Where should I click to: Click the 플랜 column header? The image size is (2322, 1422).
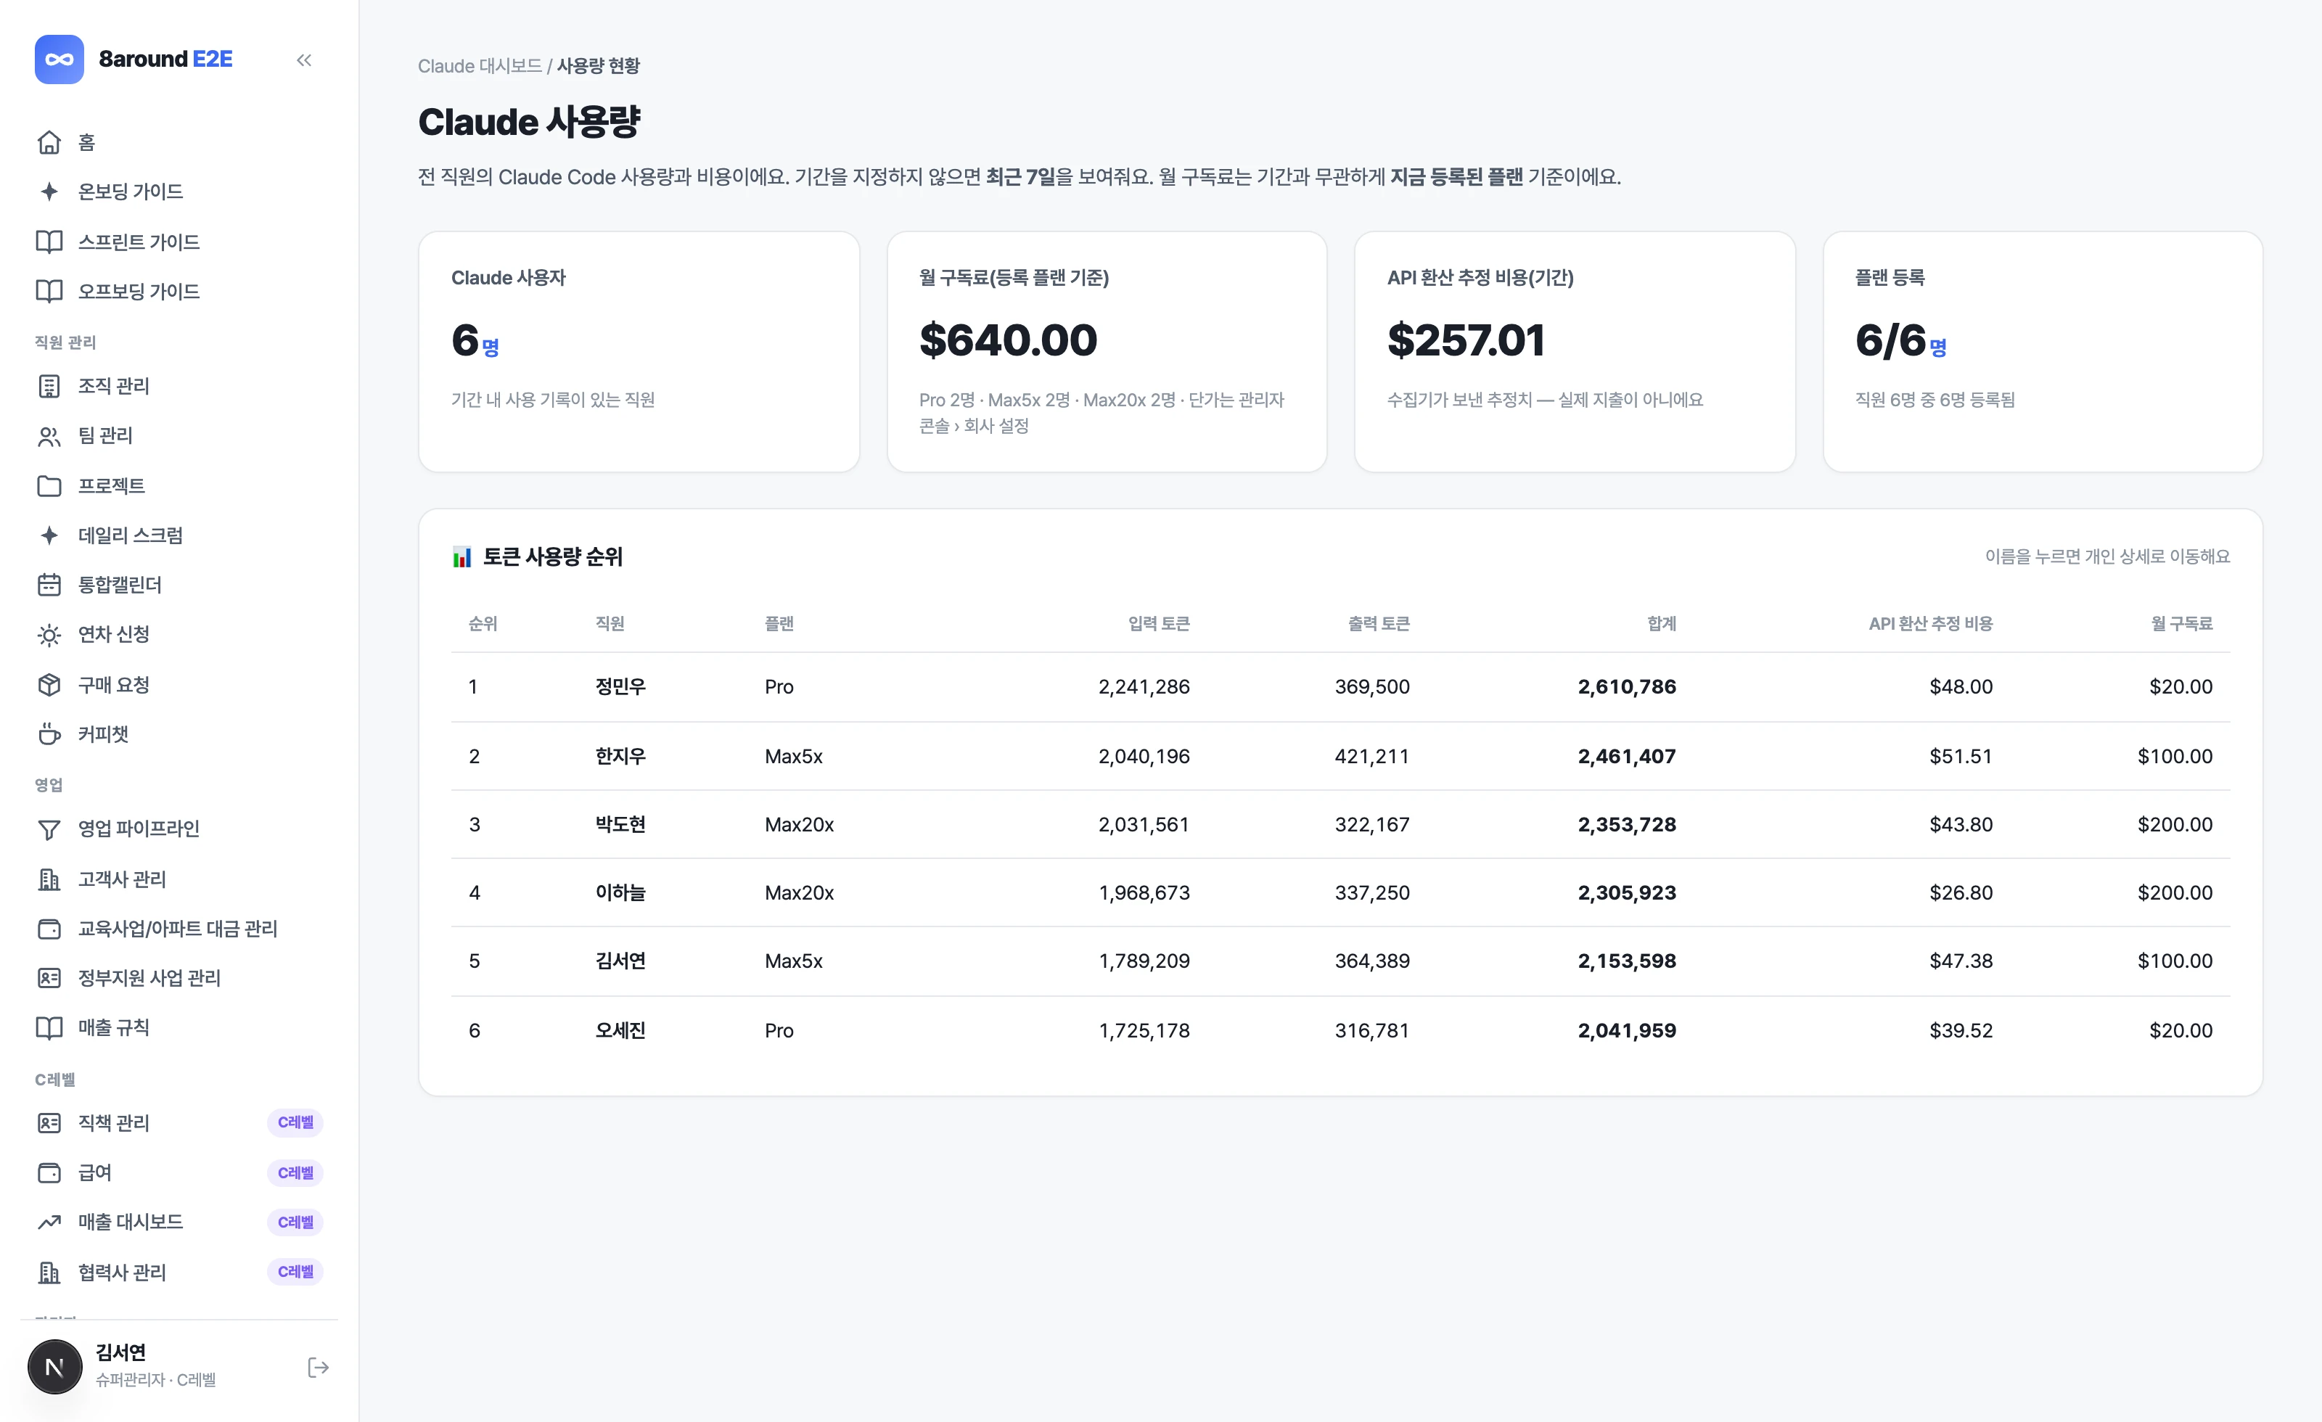coord(779,624)
